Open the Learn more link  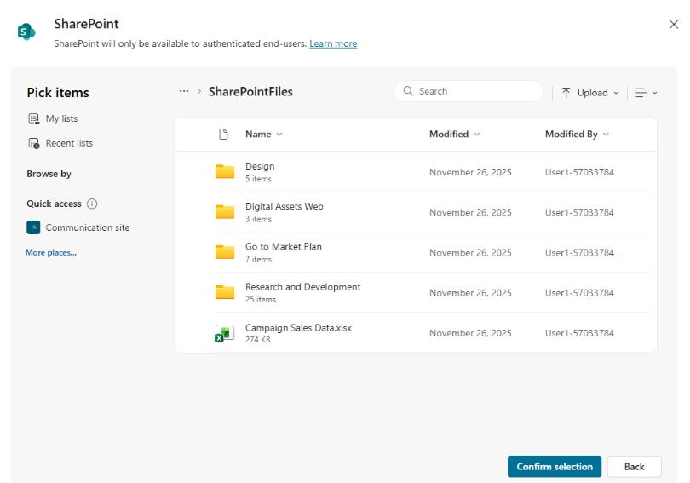(333, 44)
